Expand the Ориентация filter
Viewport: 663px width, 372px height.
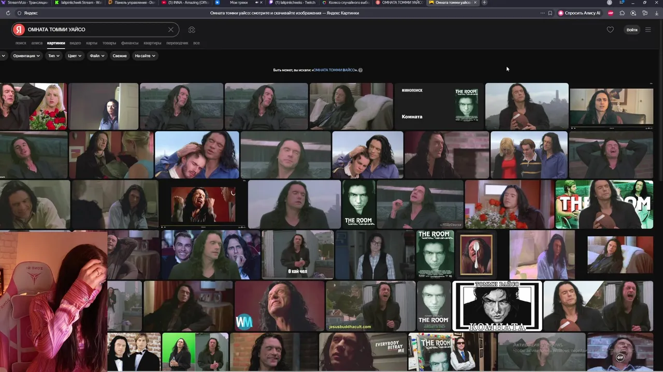click(26, 56)
